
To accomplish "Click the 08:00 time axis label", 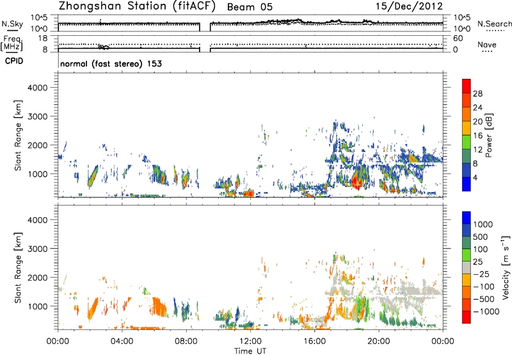I will click(186, 342).
